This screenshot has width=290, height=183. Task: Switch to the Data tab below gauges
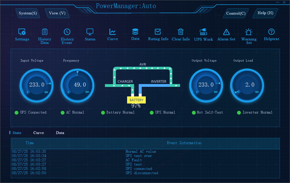tap(60, 133)
